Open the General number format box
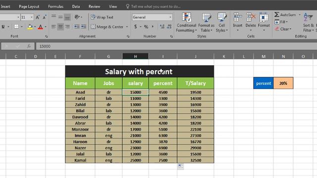Image resolution: width=317 pixels, height=178 pixels. coord(152,17)
